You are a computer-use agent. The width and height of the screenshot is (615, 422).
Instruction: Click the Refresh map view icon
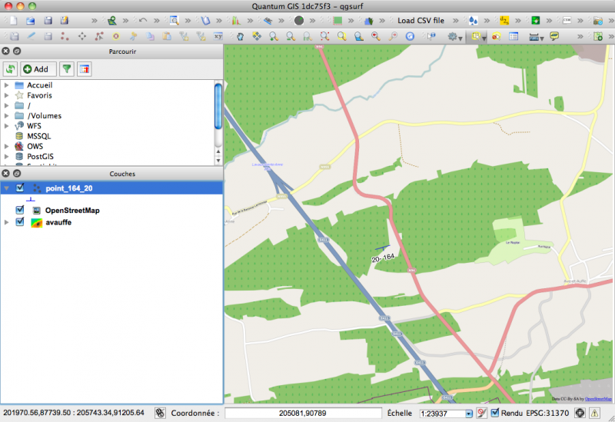tap(410, 36)
